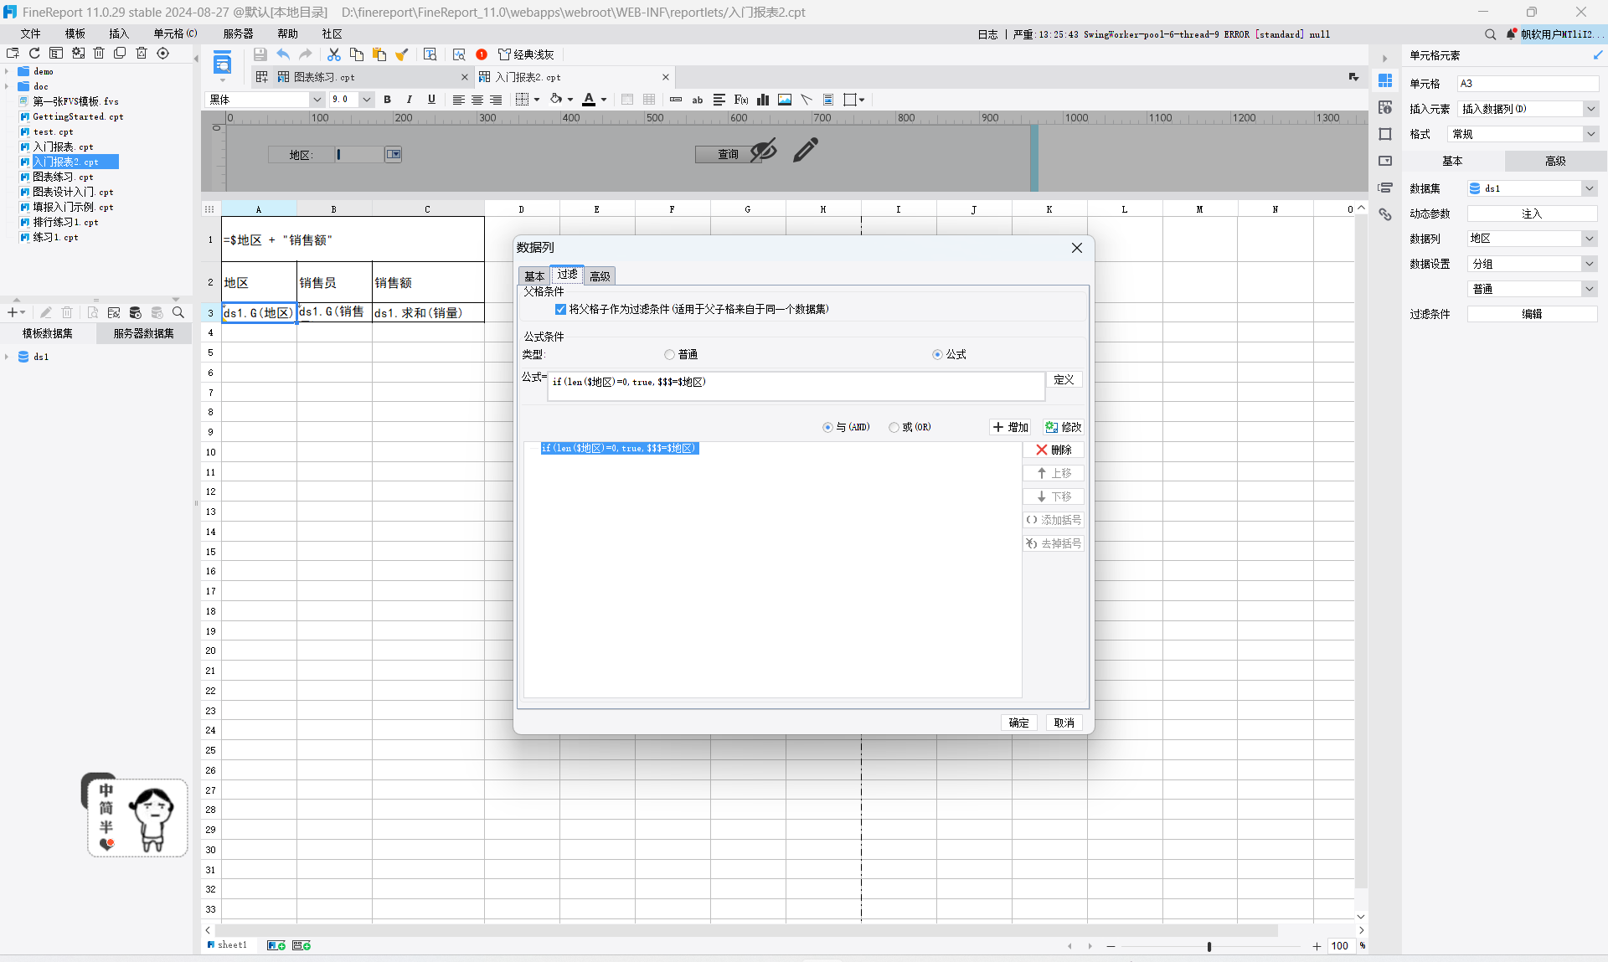The height and width of the screenshot is (962, 1608).
Task: Insert a chart using bar chart icon
Action: coord(762,100)
